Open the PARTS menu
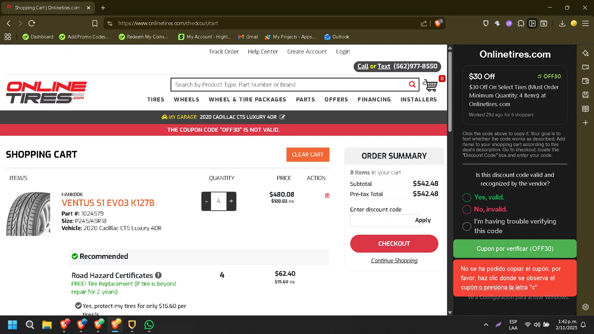Screen dimensions: 594x334 305,99
